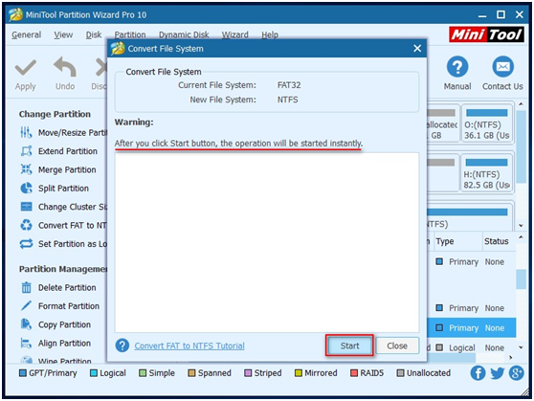Click the GPT/Primary legend color box
The width and height of the screenshot is (534, 401).
pos(23,373)
